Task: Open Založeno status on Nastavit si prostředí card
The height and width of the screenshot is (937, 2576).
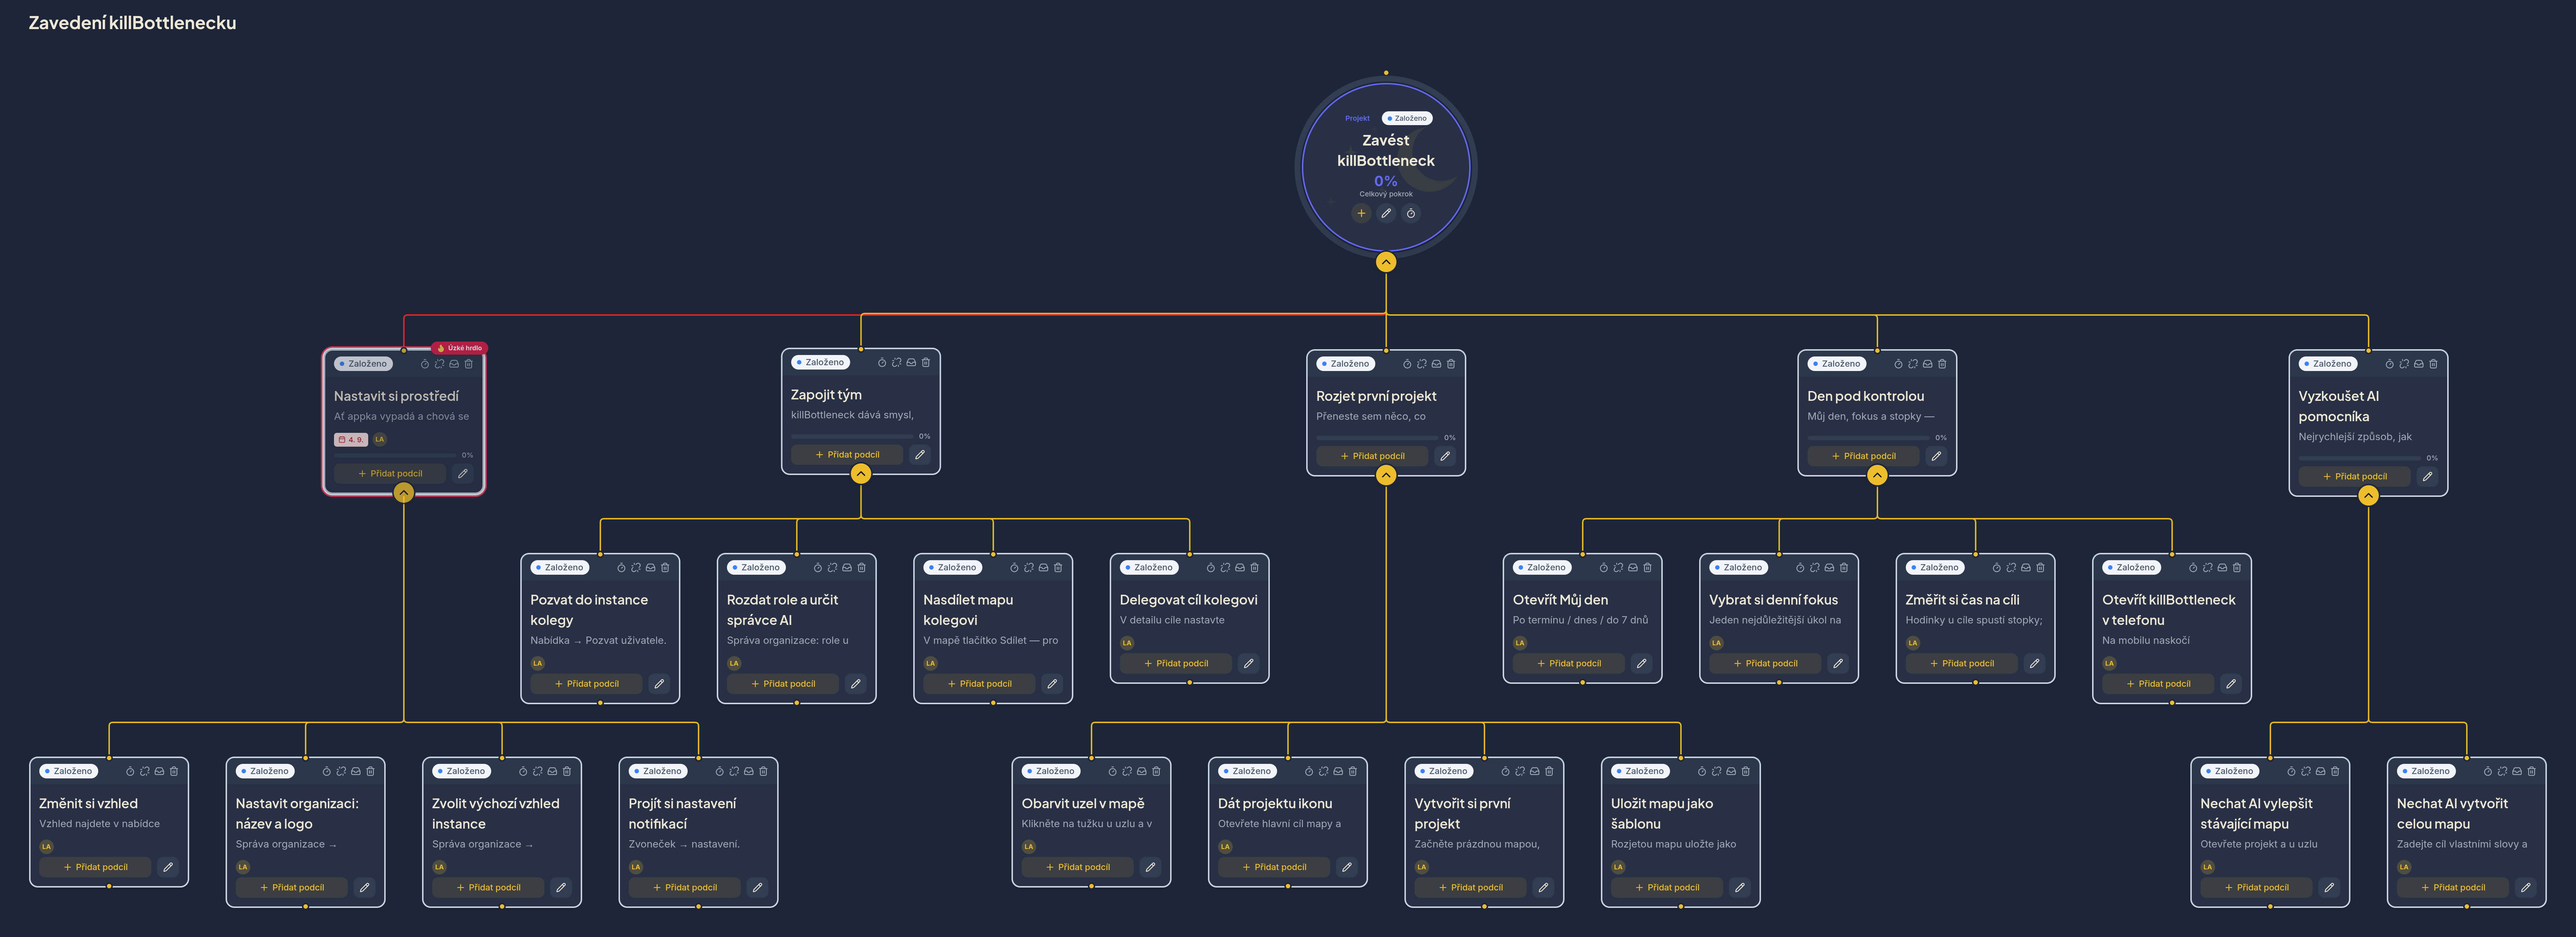Action: pos(363,364)
